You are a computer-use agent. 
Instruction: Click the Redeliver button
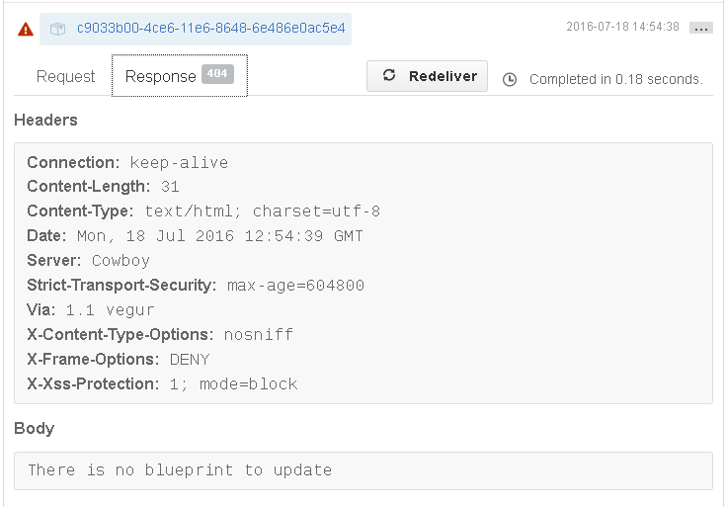427,76
